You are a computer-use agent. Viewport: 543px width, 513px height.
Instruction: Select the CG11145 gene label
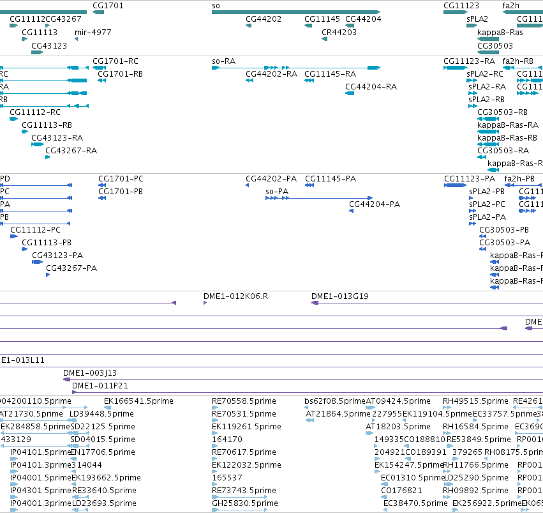[x=322, y=19]
